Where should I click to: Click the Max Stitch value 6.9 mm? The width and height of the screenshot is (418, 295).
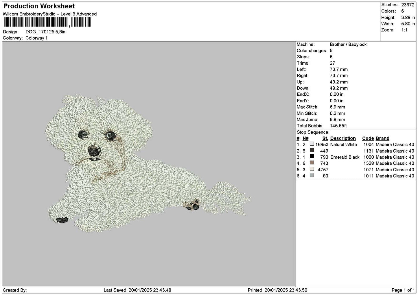pos(338,107)
